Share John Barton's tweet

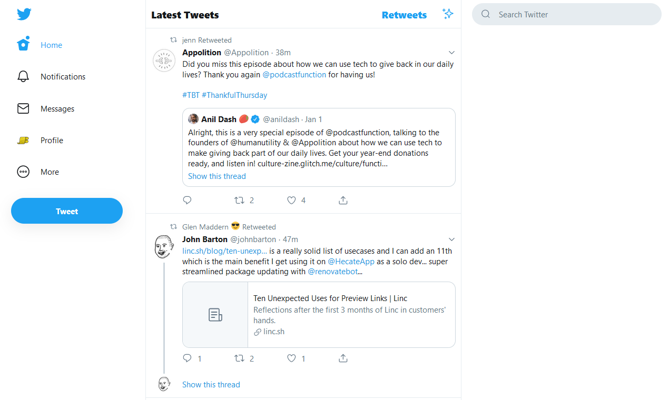(343, 358)
